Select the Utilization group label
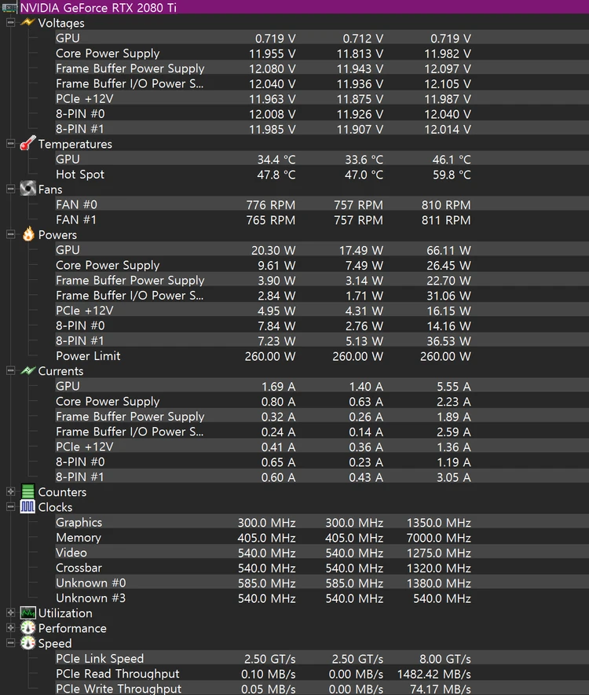This screenshot has height=695, width=589. (x=65, y=613)
